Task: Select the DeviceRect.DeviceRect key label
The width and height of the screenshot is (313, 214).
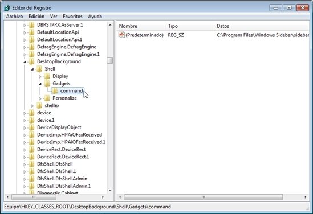Action: (x=61, y=150)
